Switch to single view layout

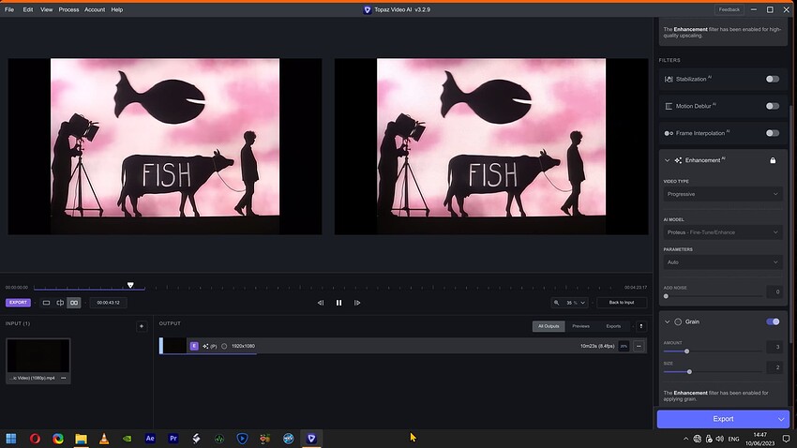(x=46, y=303)
